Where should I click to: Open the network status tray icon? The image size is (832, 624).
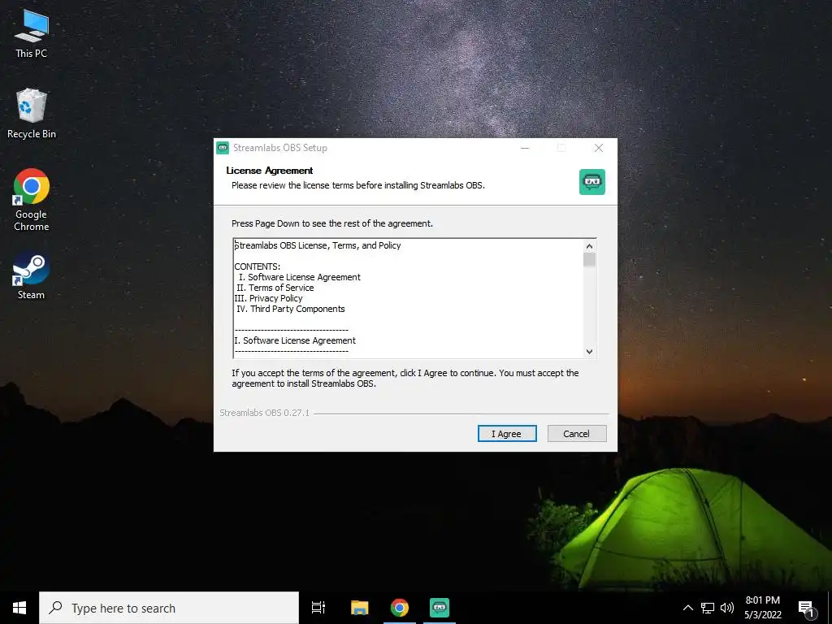pos(708,608)
